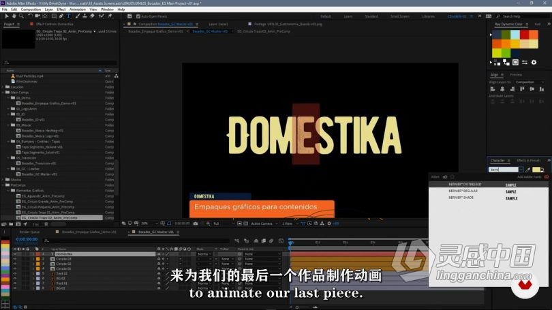Open the 1 View layout dropdown
This screenshot has height=310, width=552.
(x=290, y=223)
